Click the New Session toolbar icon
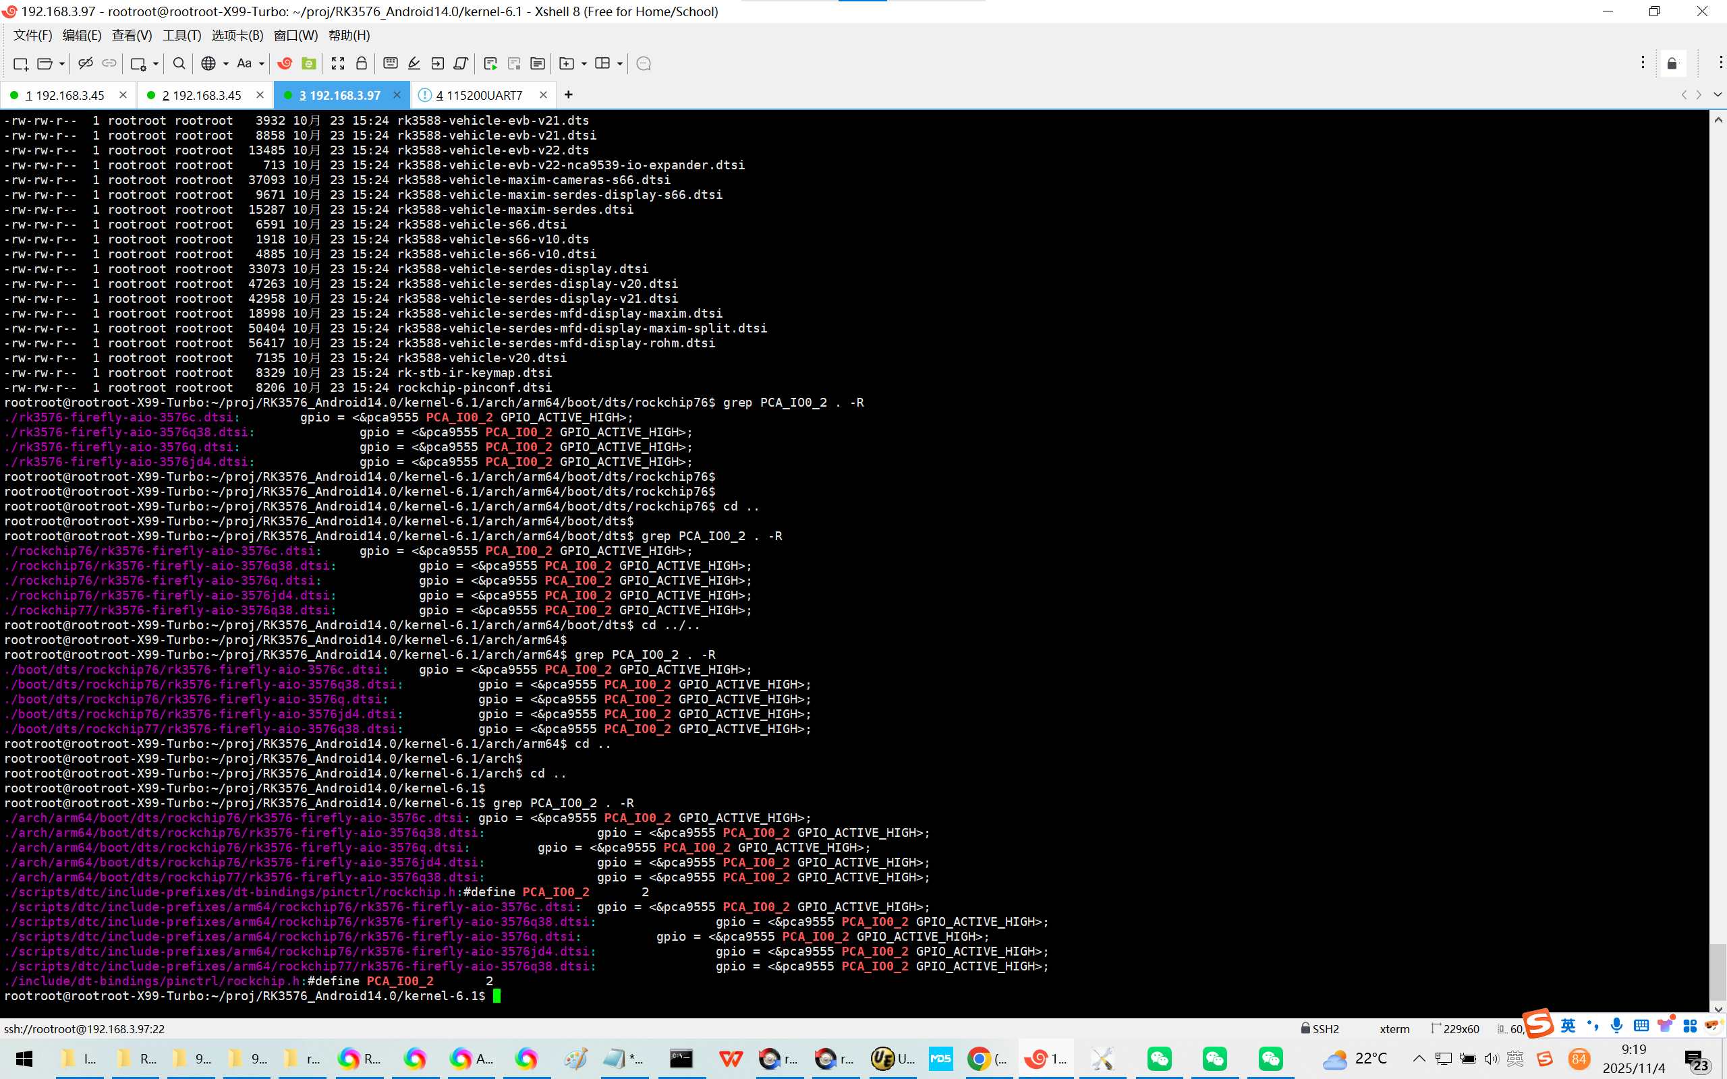The width and height of the screenshot is (1727, 1079). point(20,63)
